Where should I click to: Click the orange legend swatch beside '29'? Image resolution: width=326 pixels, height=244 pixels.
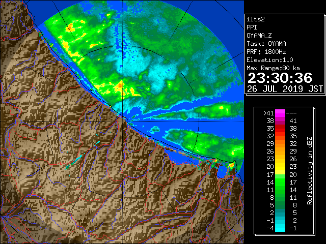pyautogui.click(x=280, y=144)
